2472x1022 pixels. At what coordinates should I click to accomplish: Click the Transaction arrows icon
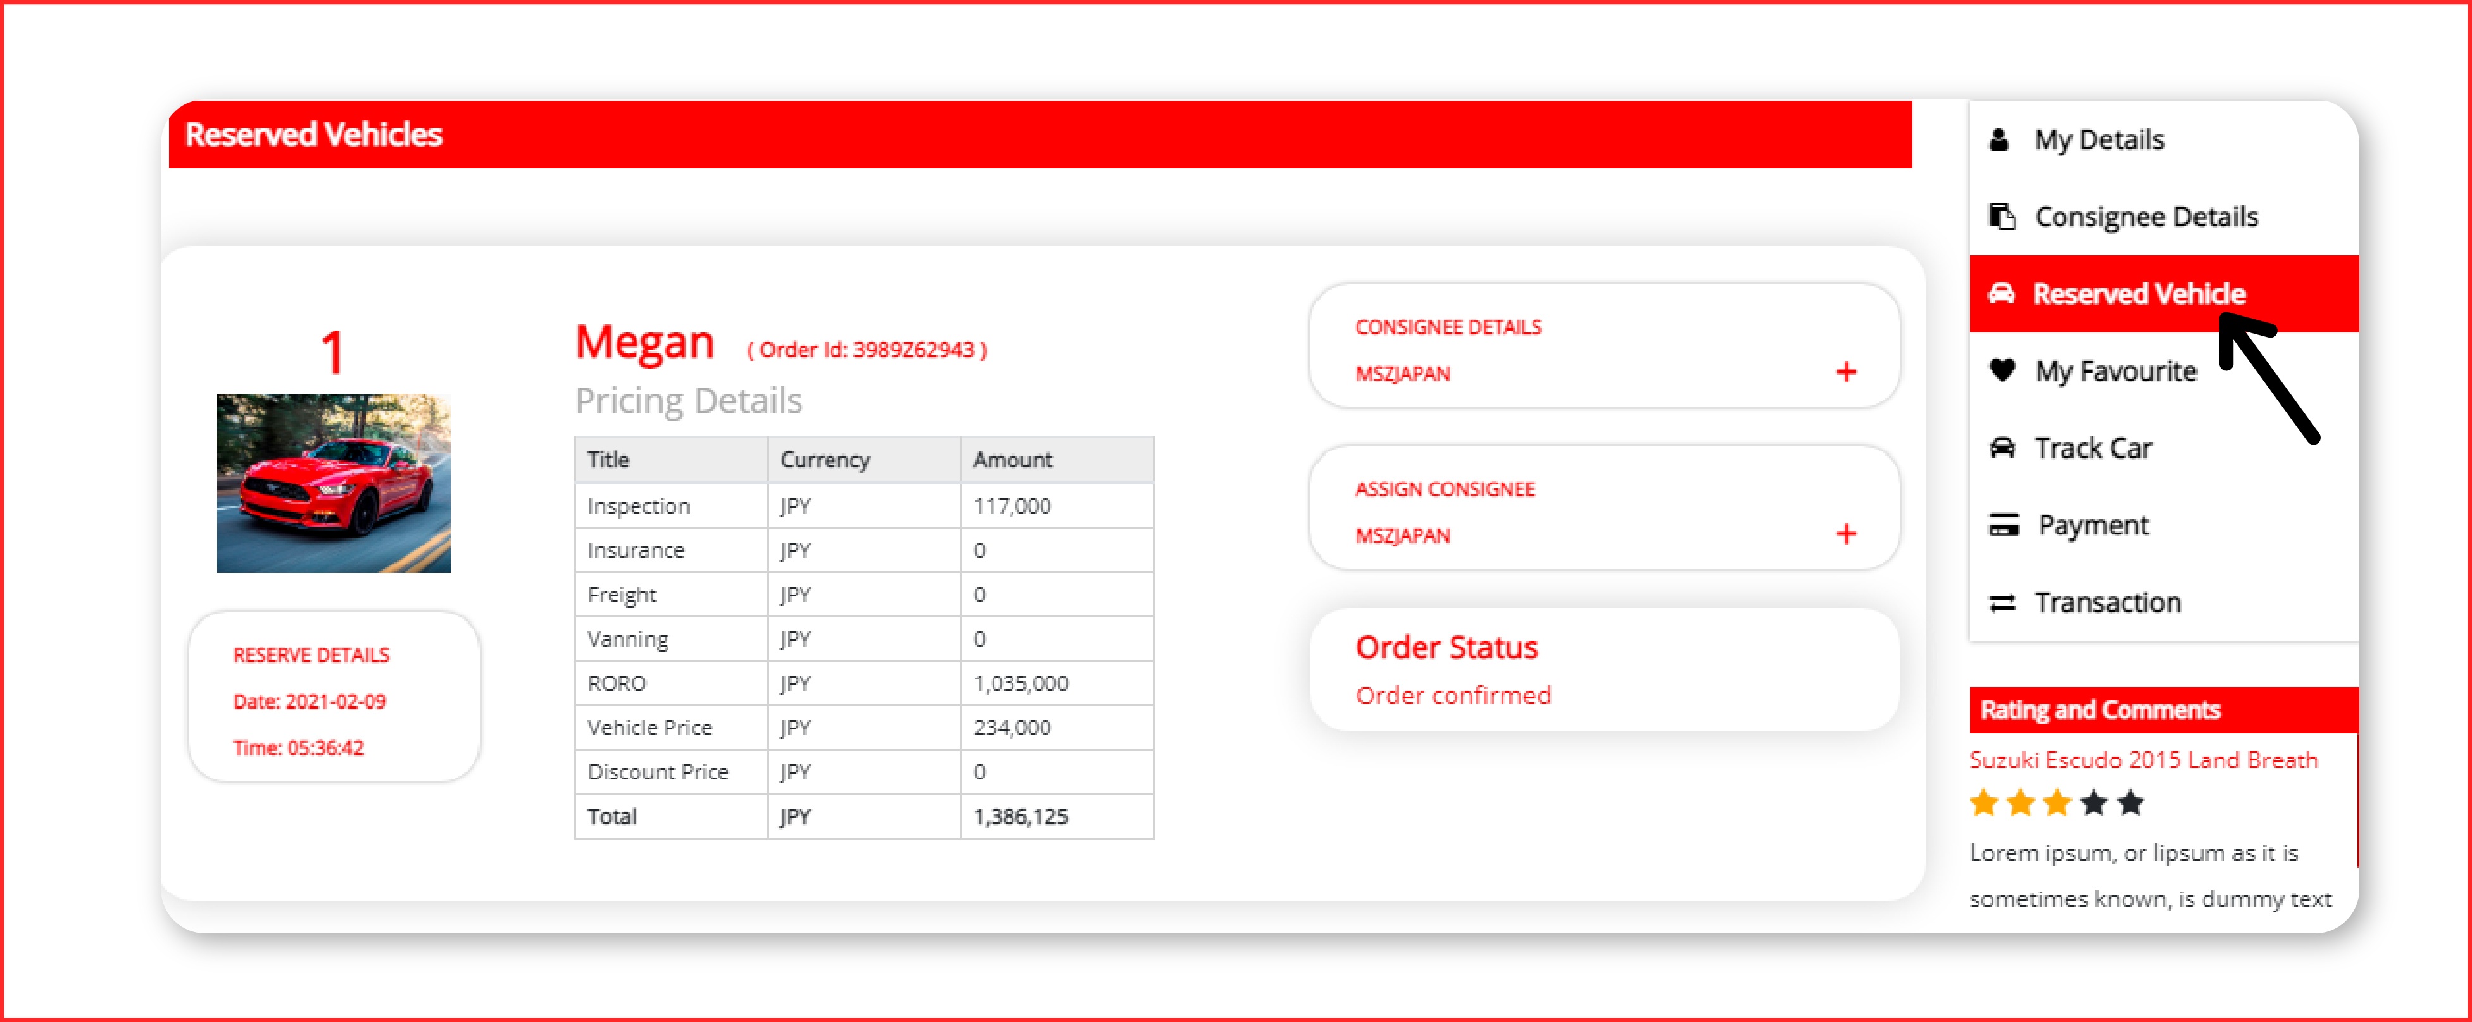tap(2002, 603)
